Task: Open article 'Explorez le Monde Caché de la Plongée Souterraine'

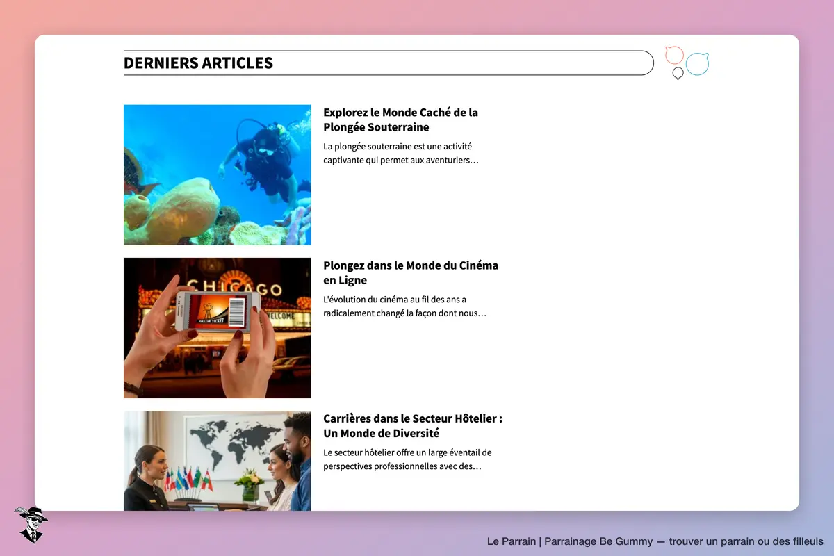Action: 400,120
